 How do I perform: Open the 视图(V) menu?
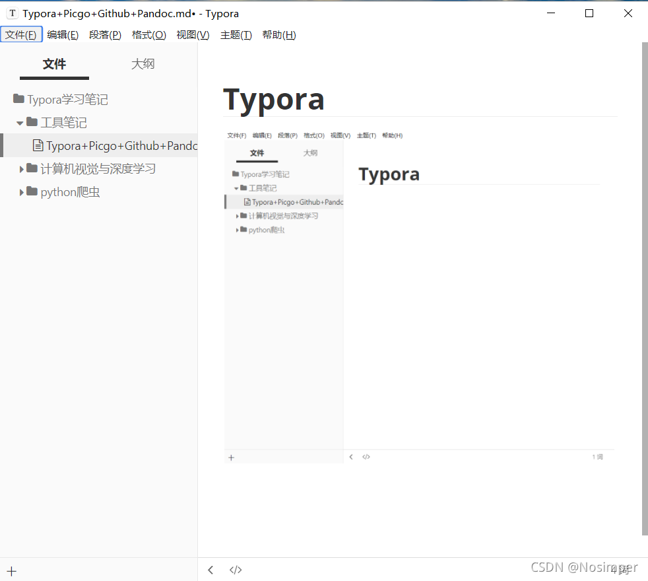(x=193, y=35)
